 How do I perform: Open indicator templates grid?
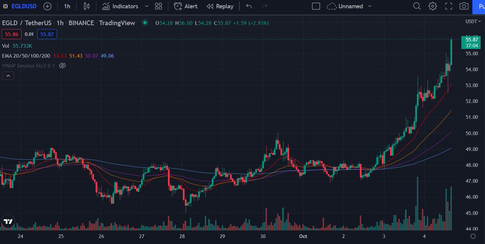point(158,6)
